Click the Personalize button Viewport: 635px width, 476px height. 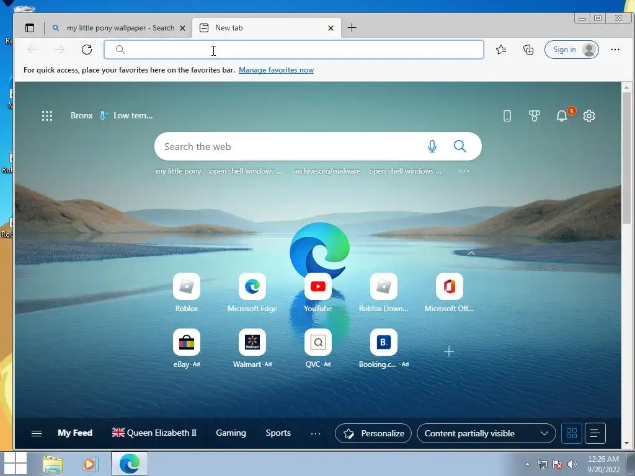[x=373, y=433]
